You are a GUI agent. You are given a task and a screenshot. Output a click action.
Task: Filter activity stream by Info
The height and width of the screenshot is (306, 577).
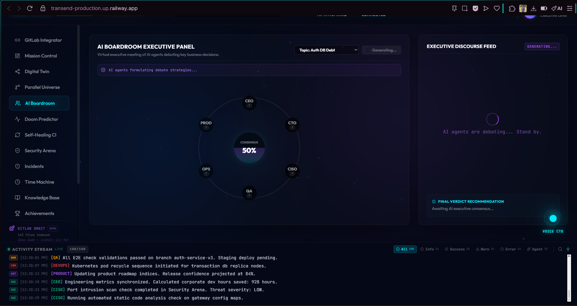click(x=429, y=249)
